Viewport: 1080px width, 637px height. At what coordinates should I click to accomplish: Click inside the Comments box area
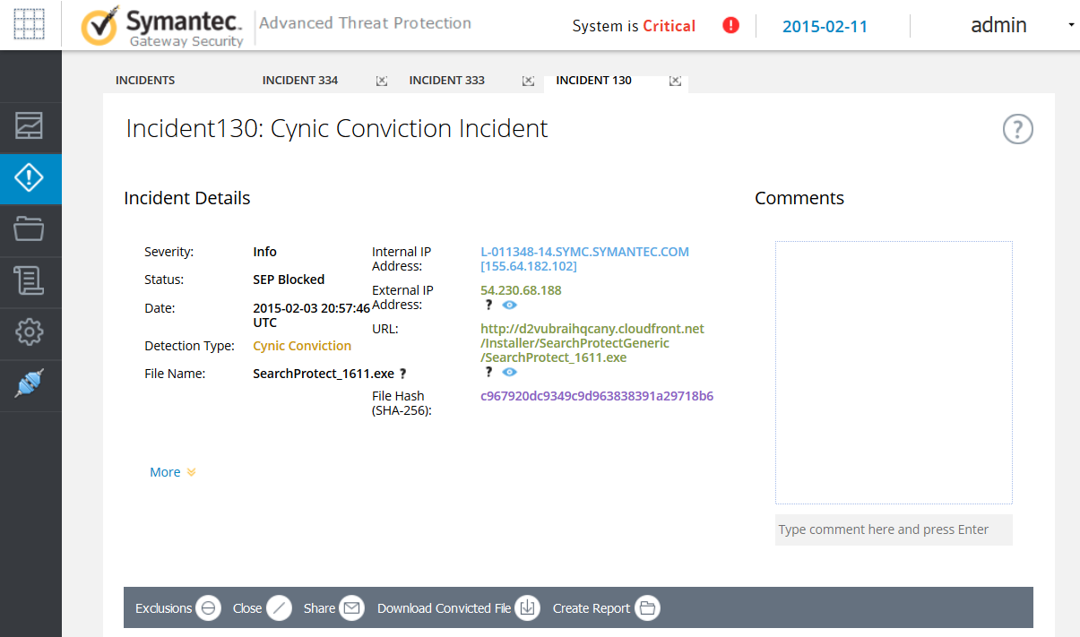(894, 373)
